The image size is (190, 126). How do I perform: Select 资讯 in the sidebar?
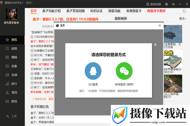coord(12,40)
